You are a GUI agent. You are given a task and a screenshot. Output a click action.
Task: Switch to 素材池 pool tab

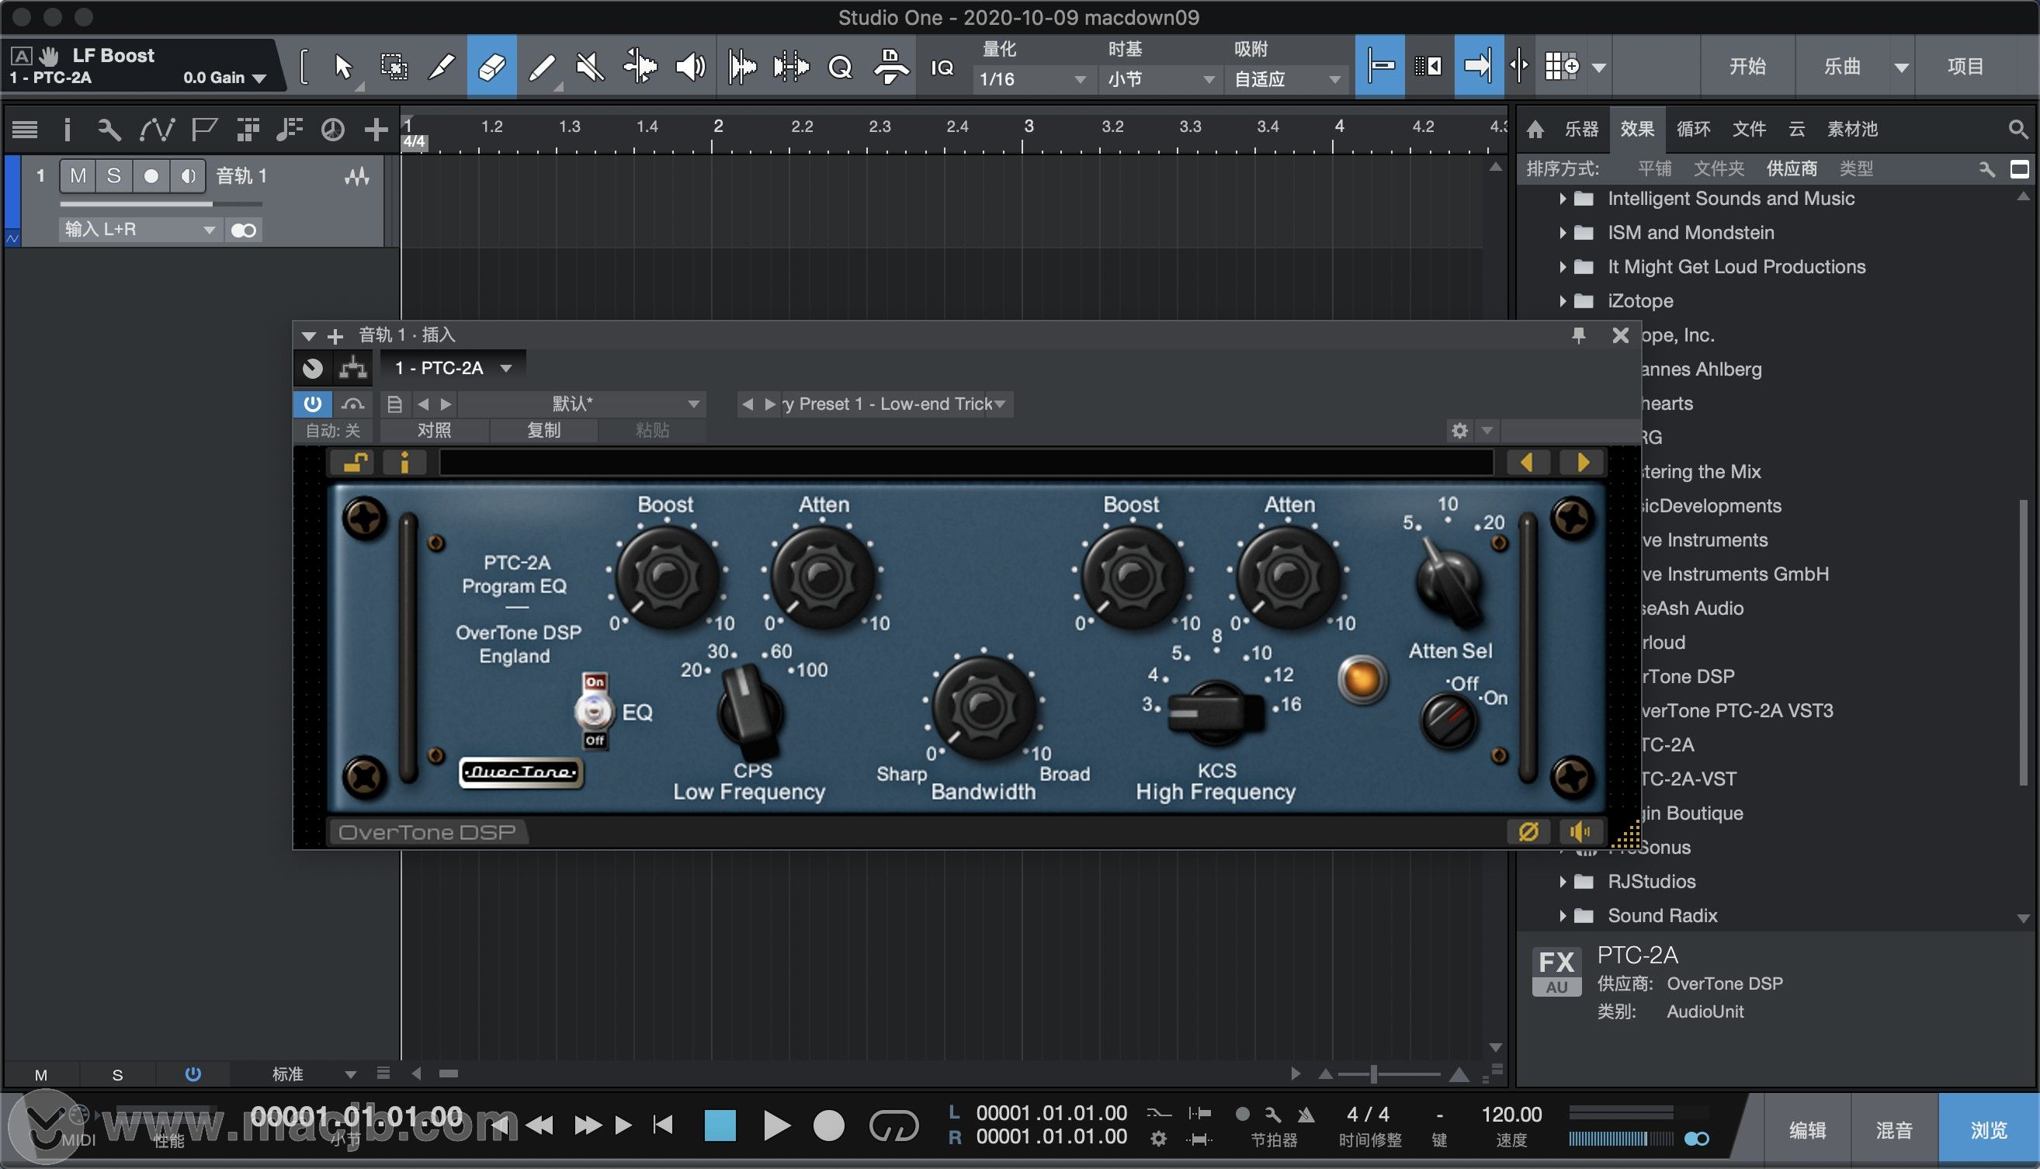[x=1852, y=130]
